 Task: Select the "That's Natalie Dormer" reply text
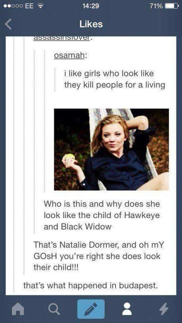(97, 257)
